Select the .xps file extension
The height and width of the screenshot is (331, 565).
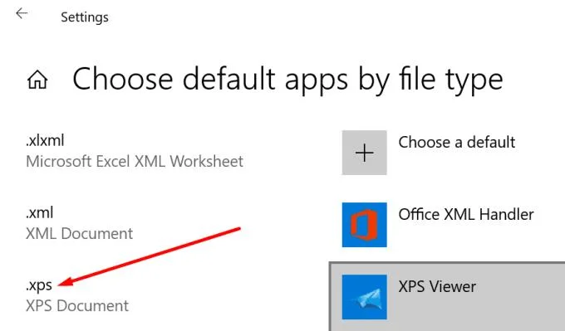coord(39,285)
